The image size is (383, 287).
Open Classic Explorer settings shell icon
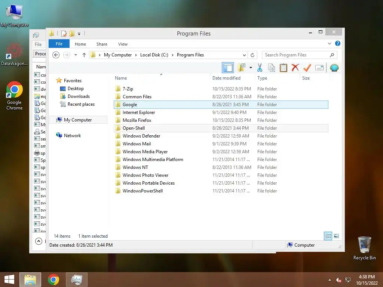(334, 68)
